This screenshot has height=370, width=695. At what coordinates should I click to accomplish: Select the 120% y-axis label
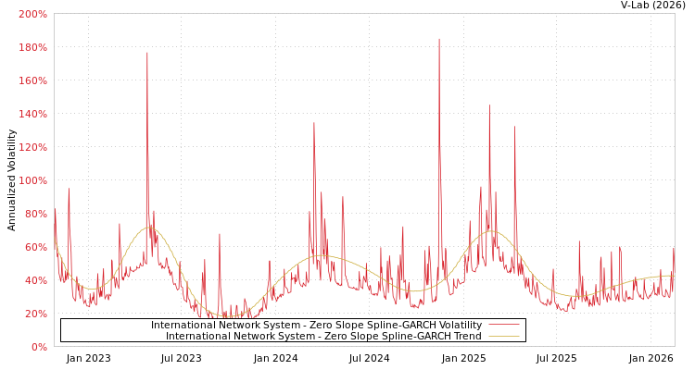tap(32, 147)
